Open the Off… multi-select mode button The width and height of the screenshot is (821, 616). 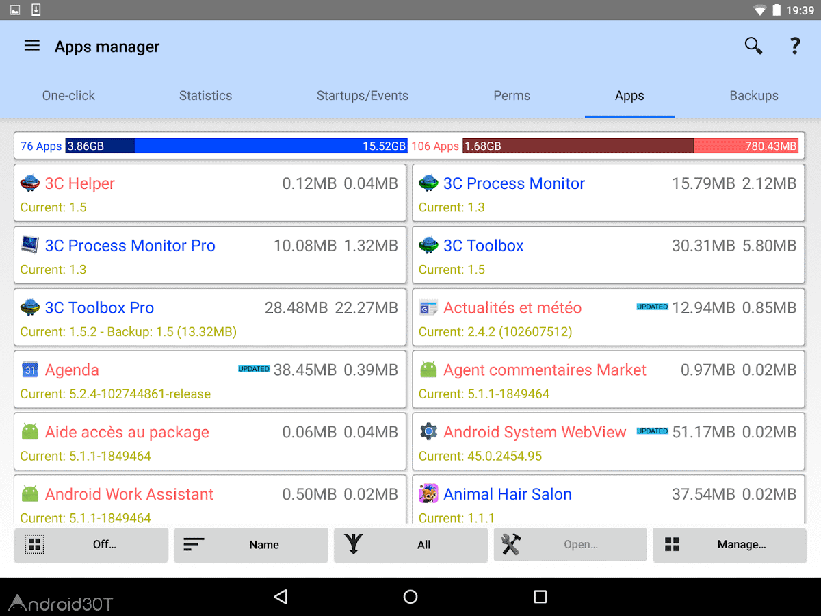pos(91,545)
